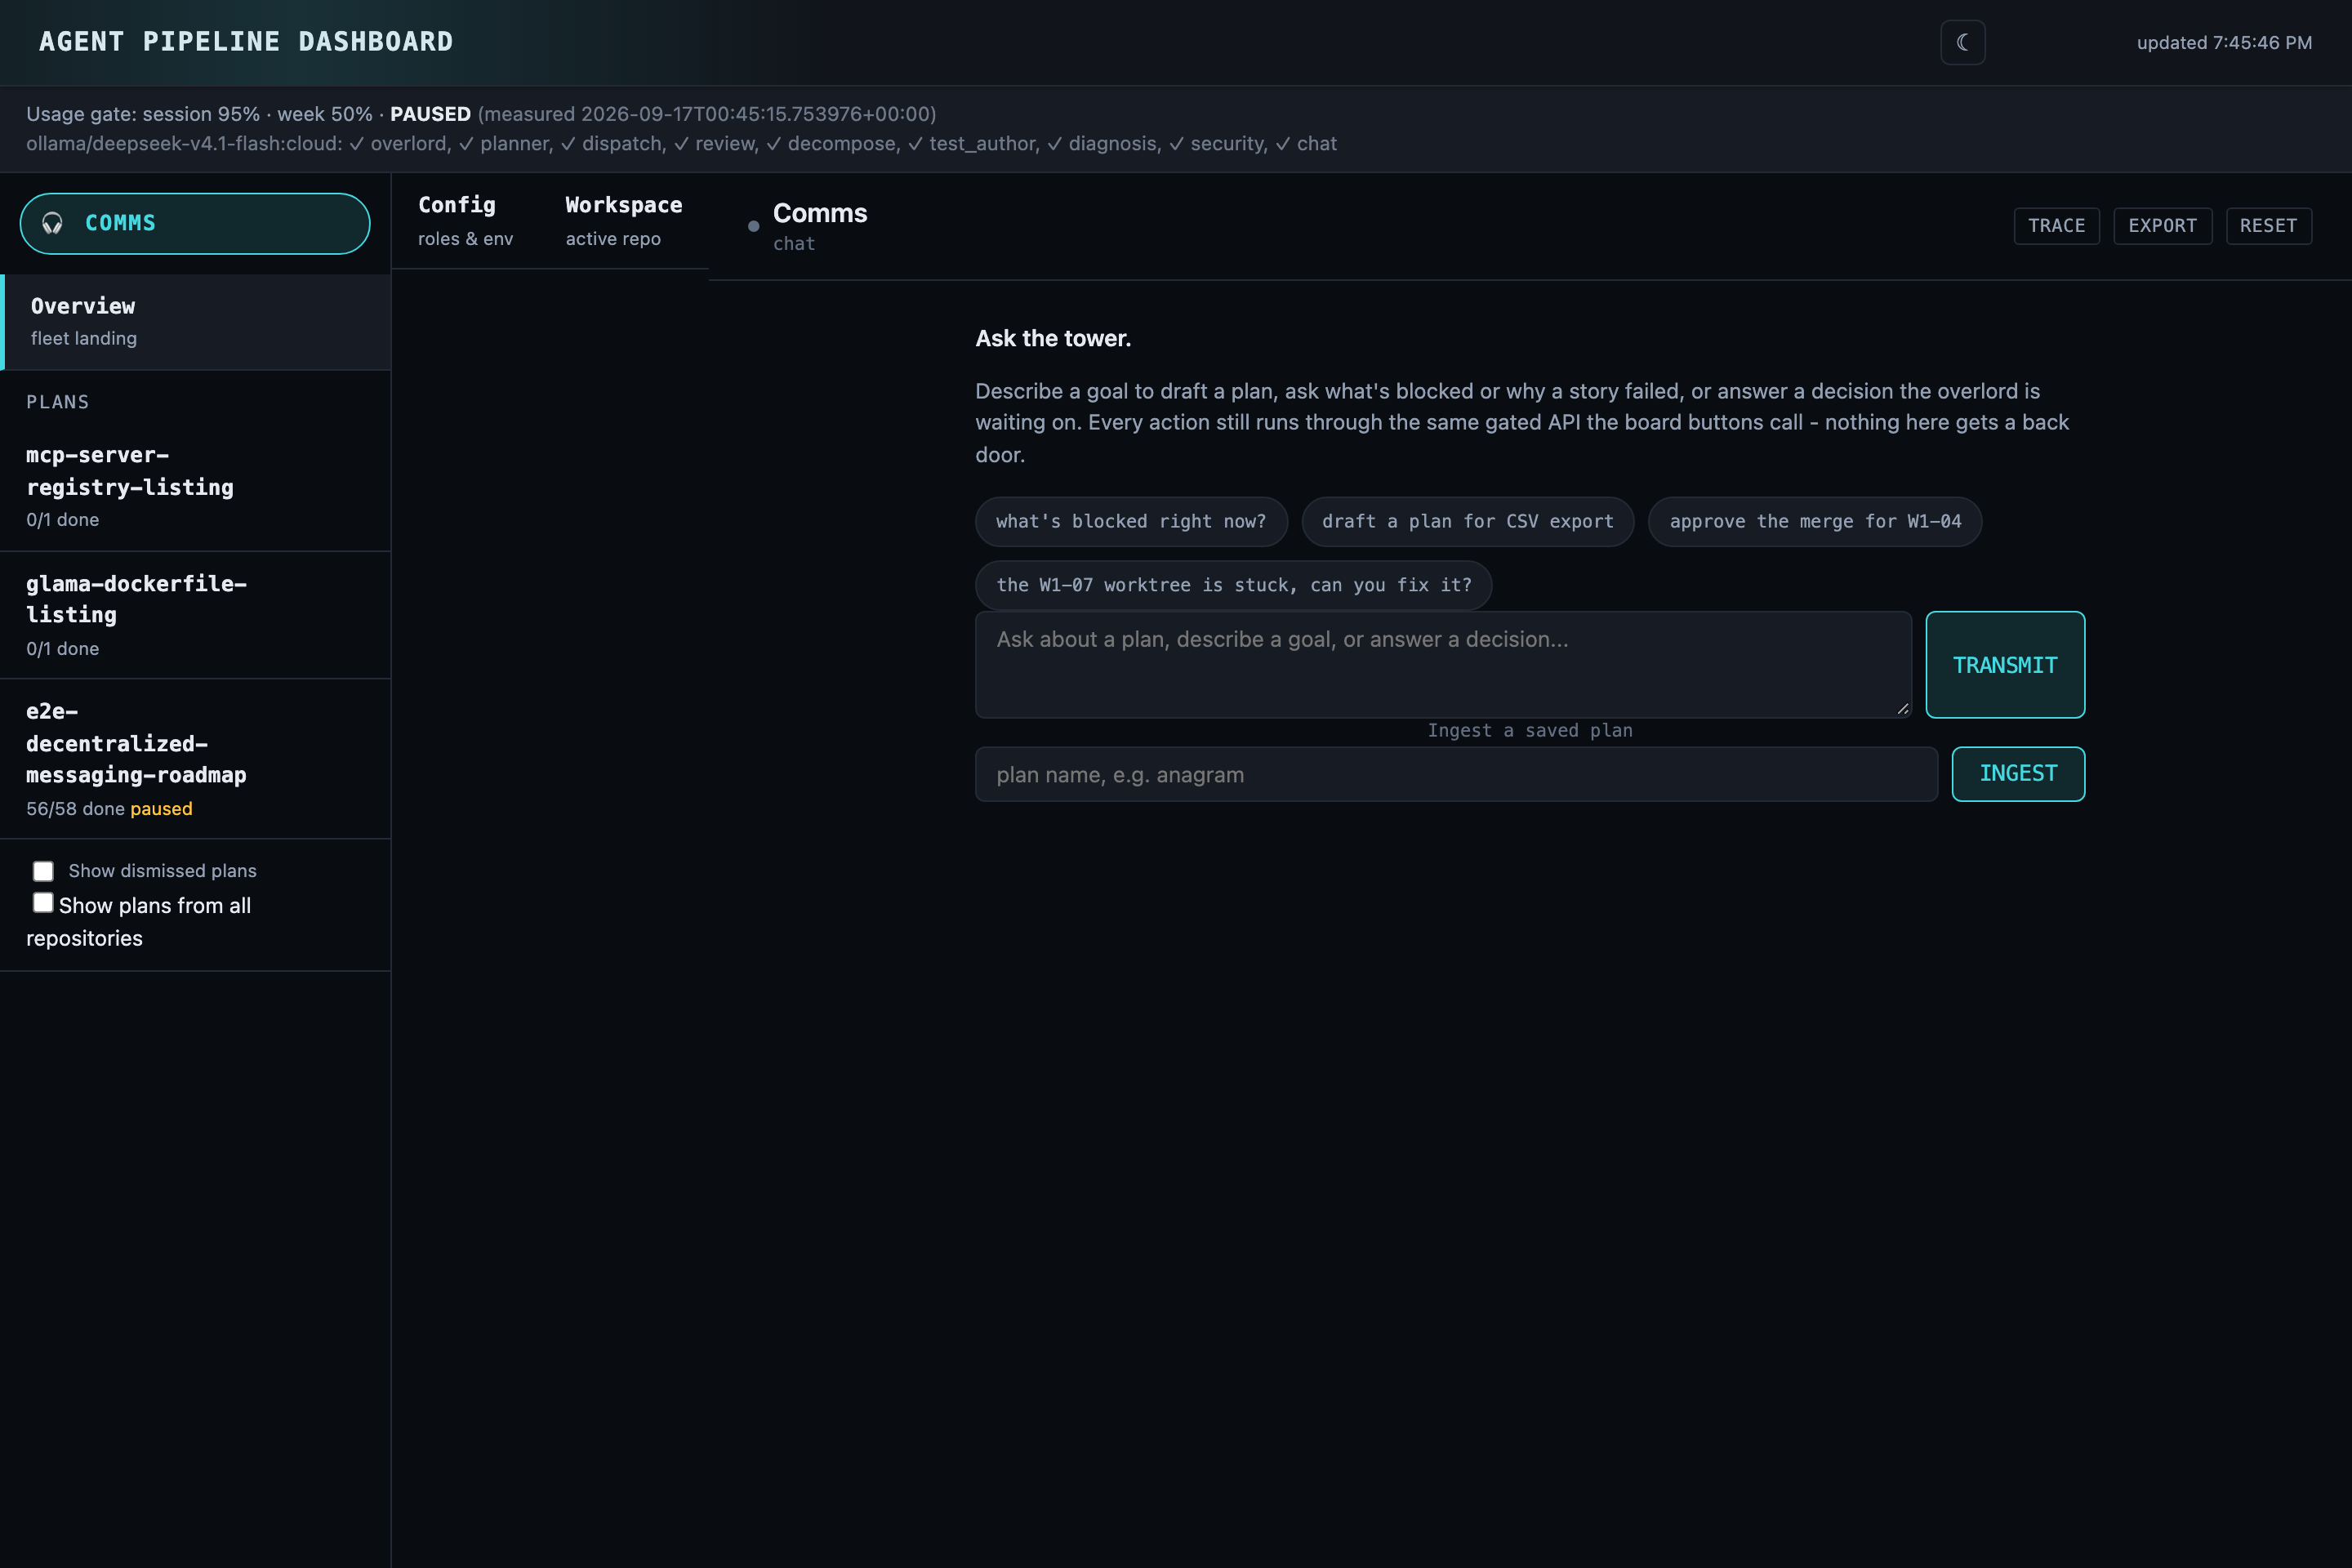Choose the "W1-07 worktree is stuck" suggestion
2352x1568 pixels.
pos(1233,585)
